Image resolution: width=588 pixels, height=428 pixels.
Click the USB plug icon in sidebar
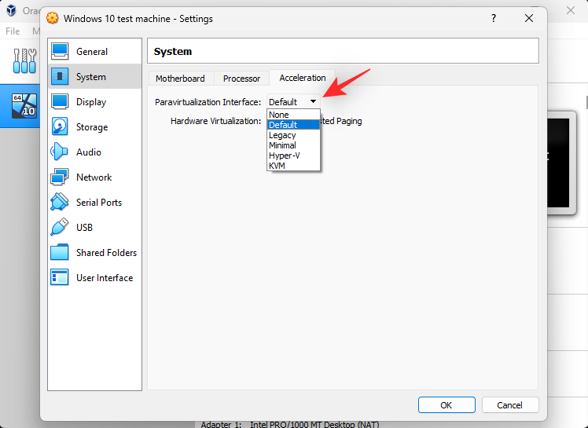click(60, 227)
